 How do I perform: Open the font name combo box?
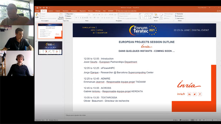click(x=81, y=14)
